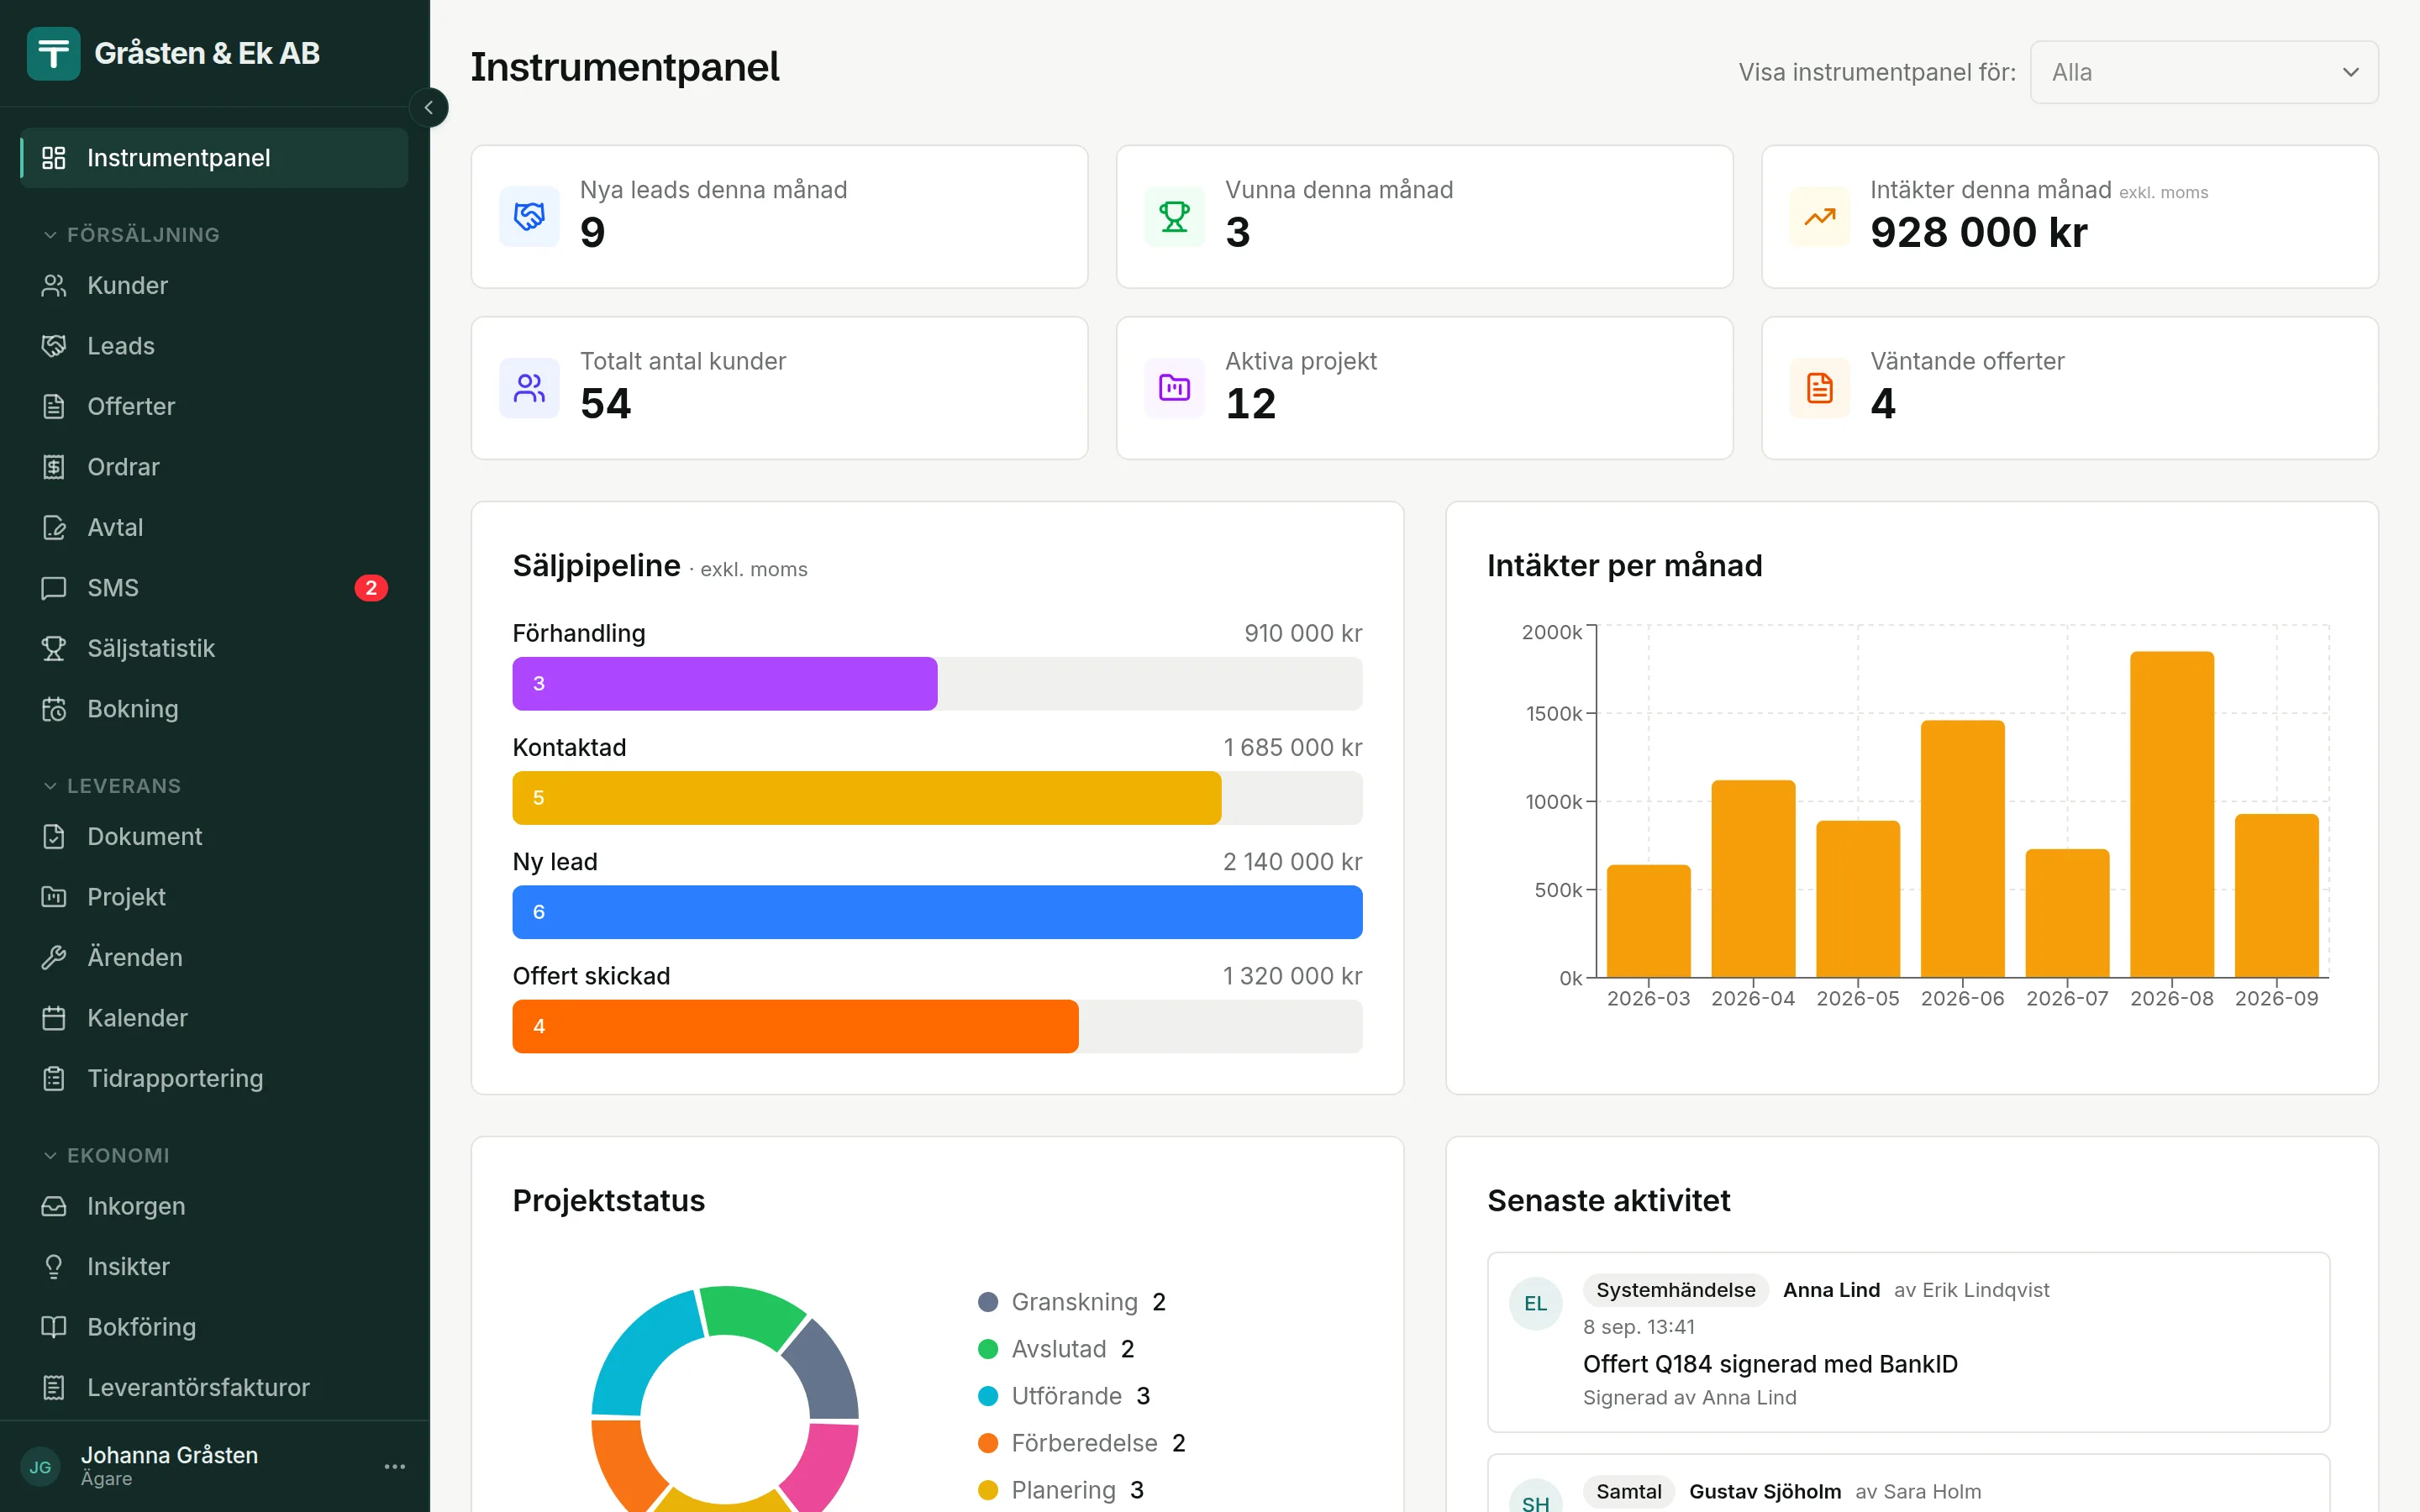The image size is (2420, 1512).
Task: Click the Instrumentpanel grid icon in sidebar
Action: coord(54,158)
